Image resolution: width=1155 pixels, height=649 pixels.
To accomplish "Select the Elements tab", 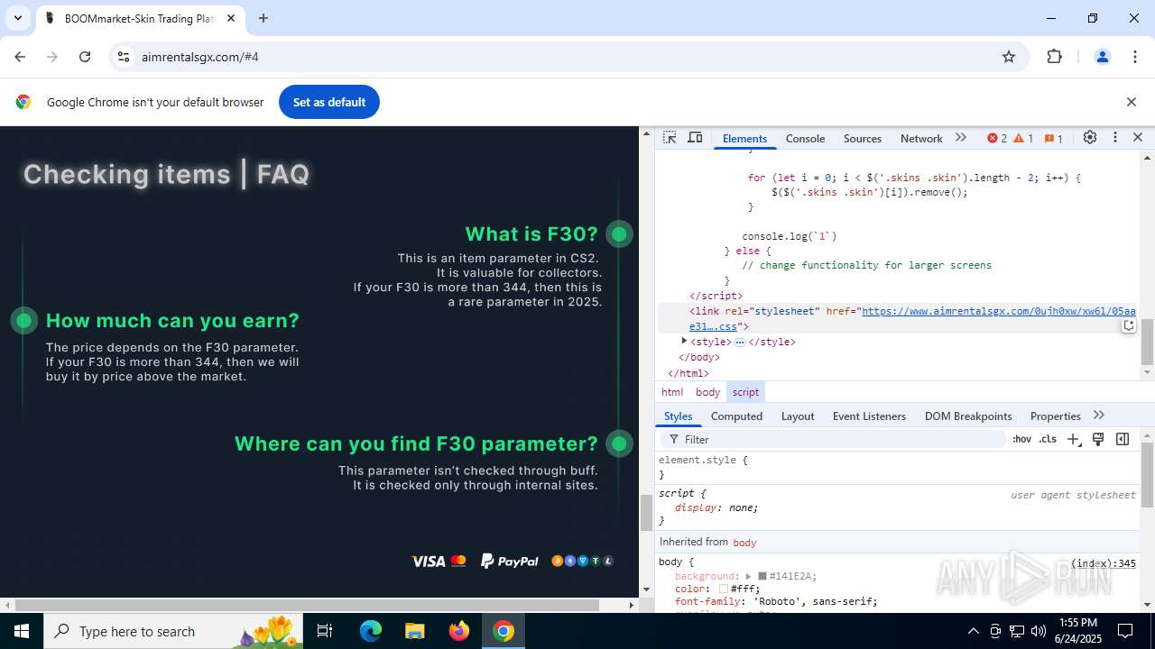I will pos(744,139).
